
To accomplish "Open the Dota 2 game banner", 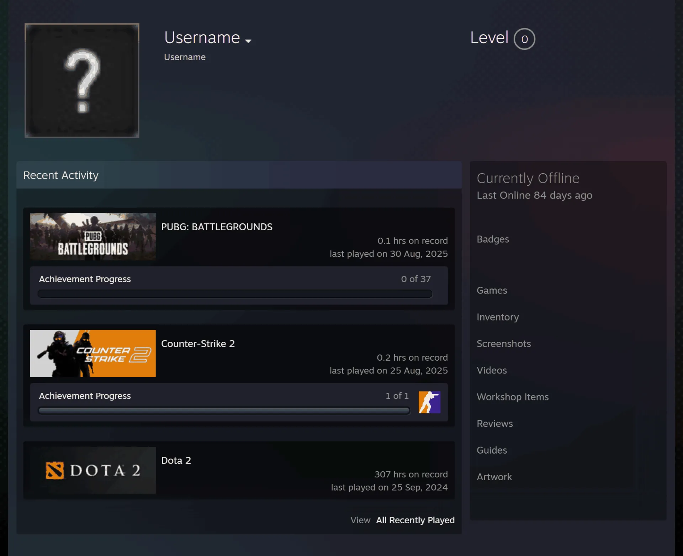I will [93, 470].
